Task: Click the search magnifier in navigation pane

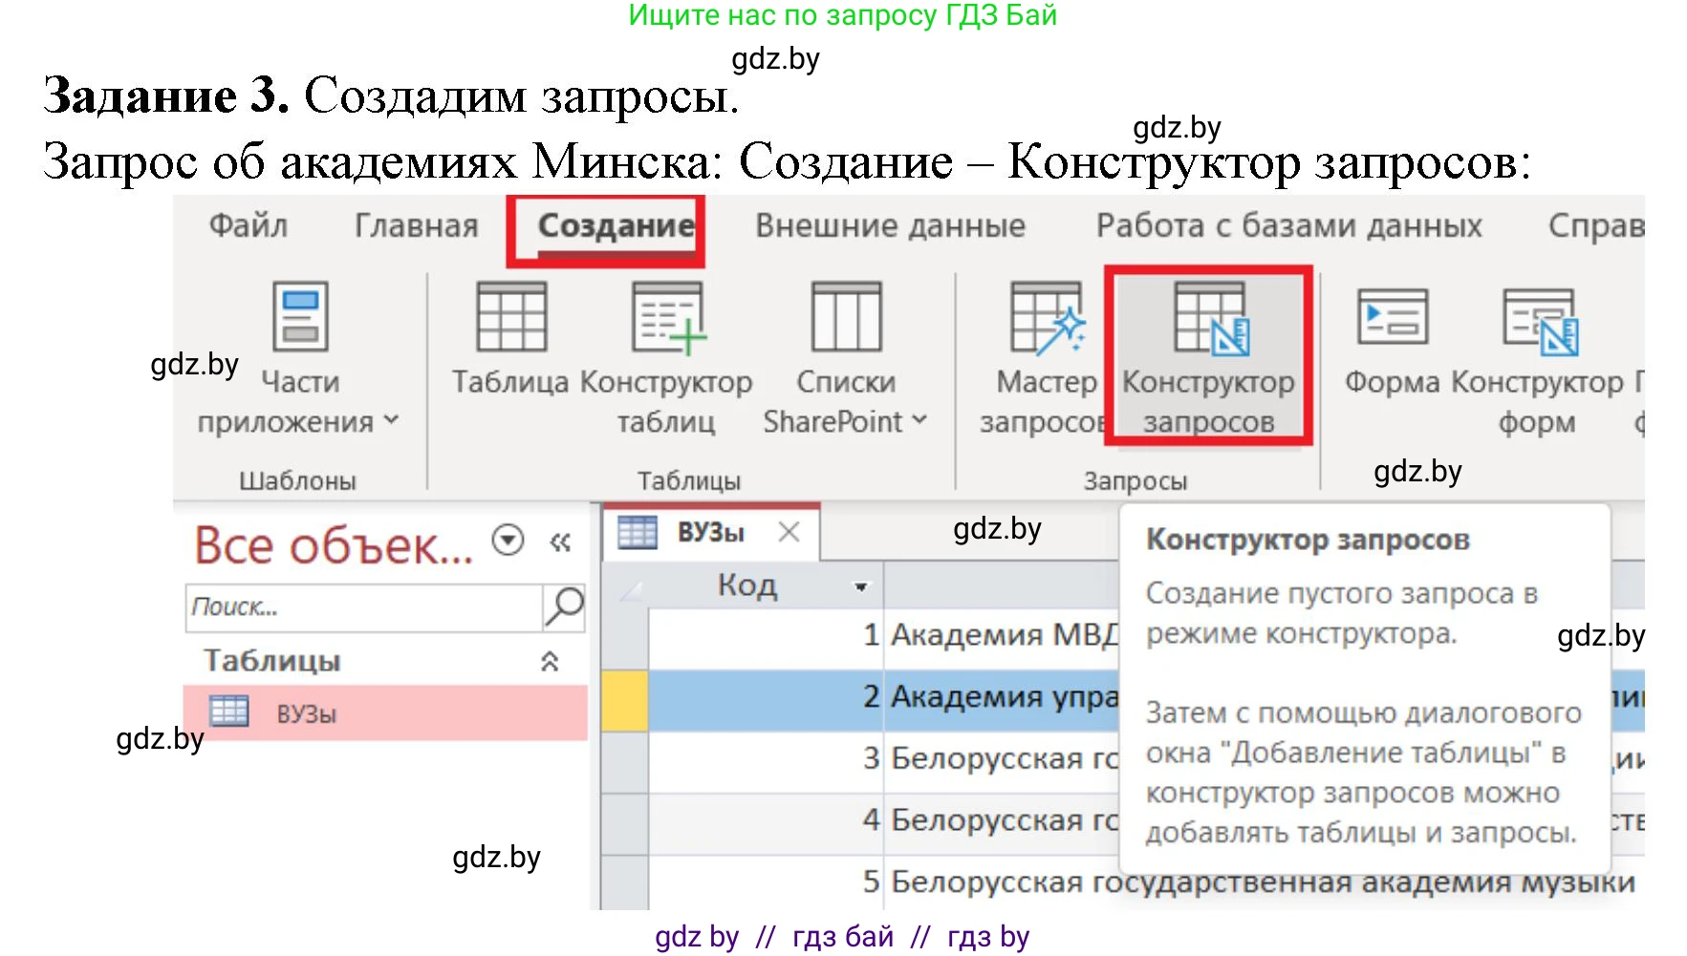Action: 566,606
